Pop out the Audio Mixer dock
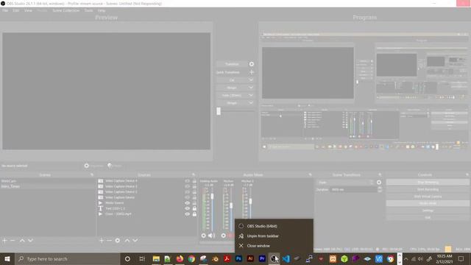 [310, 174]
